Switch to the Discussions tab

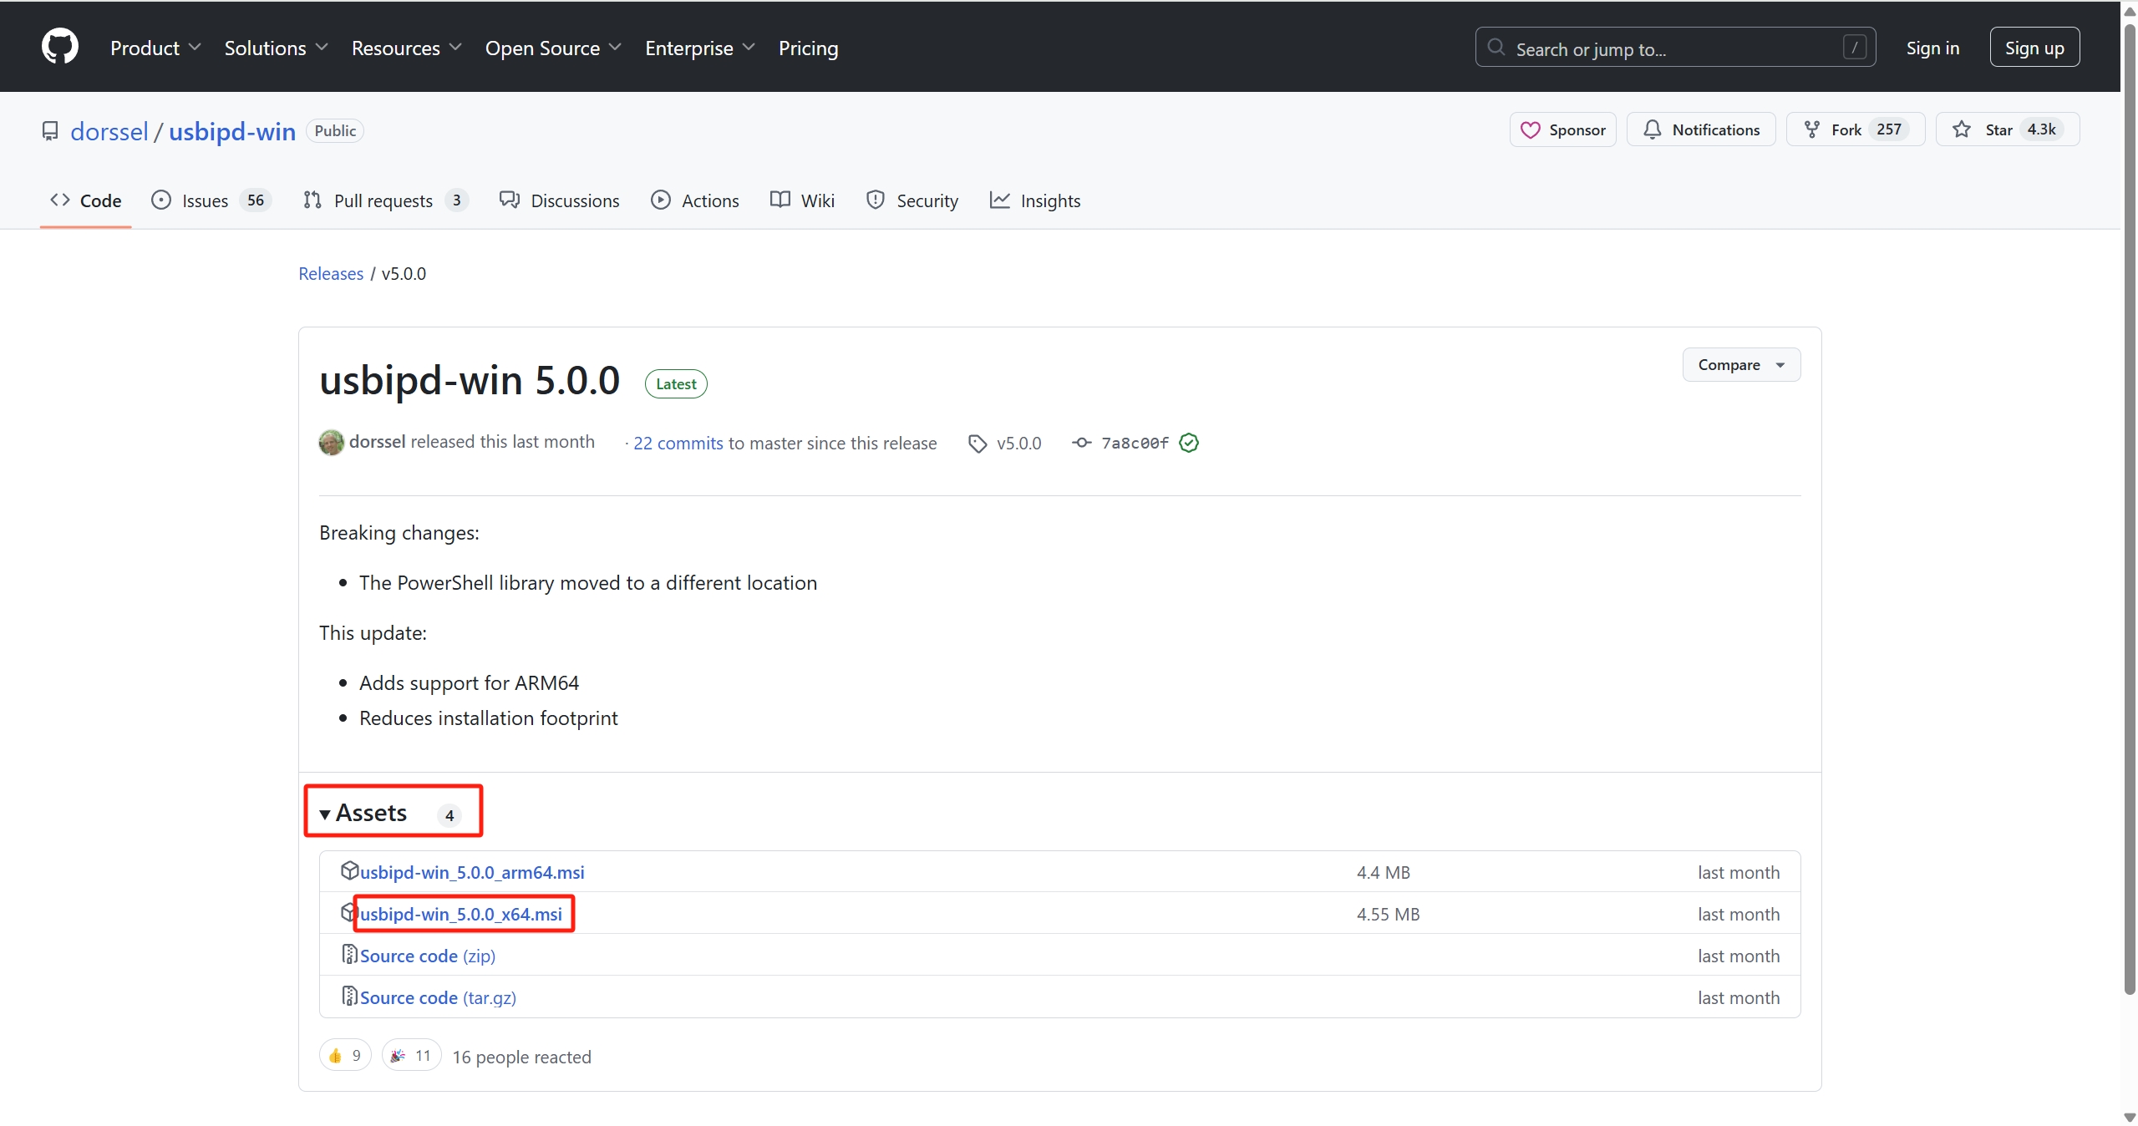(x=559, y=200)
